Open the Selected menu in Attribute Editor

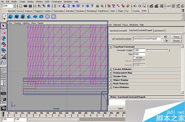coord(117,25)
